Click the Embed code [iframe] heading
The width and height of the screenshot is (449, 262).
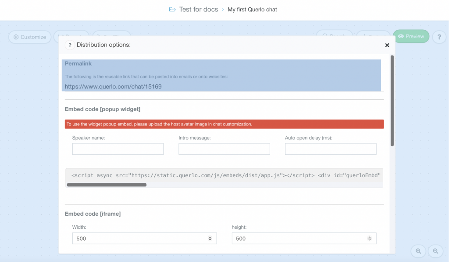93,214
